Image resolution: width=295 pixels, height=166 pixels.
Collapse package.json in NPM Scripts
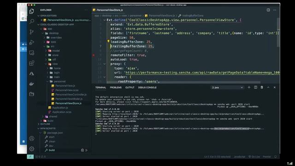click(x=40, y=133)
